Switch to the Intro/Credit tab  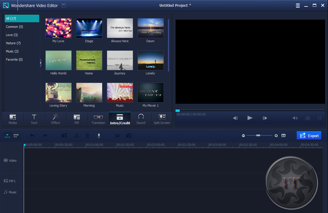tap(120, 119)
